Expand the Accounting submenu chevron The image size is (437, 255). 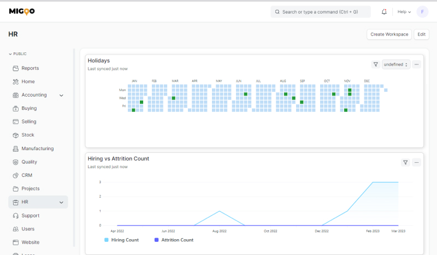click(61, 95)
